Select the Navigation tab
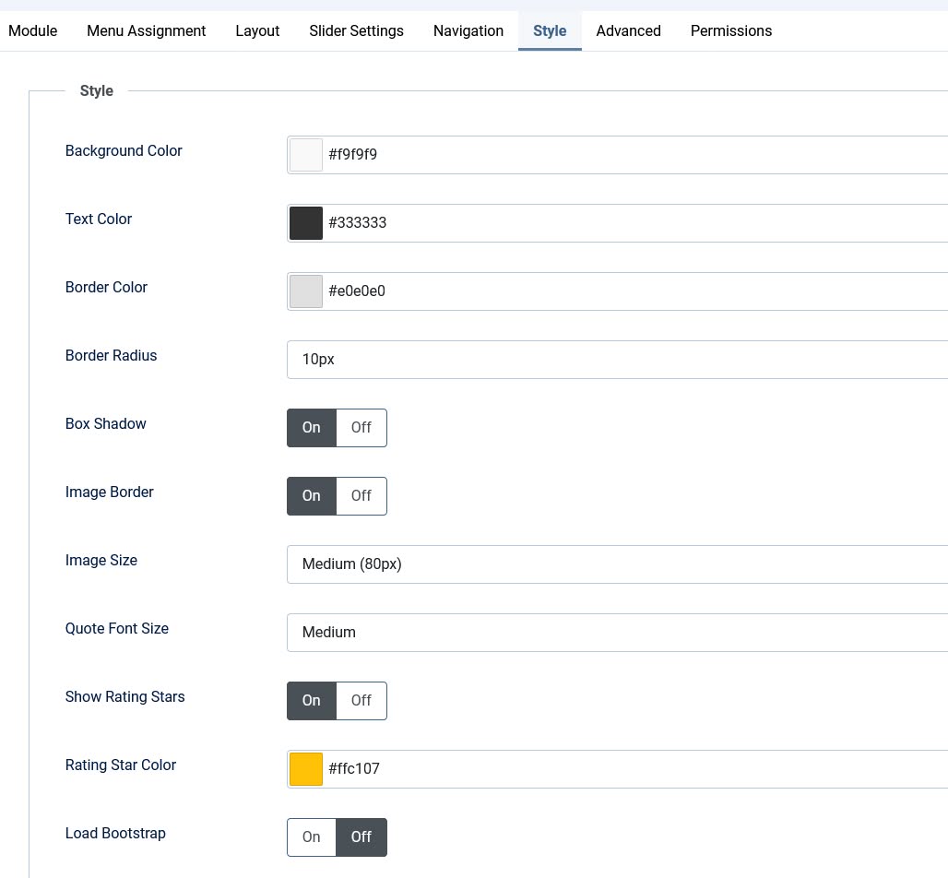 click(x=468, y=30)
